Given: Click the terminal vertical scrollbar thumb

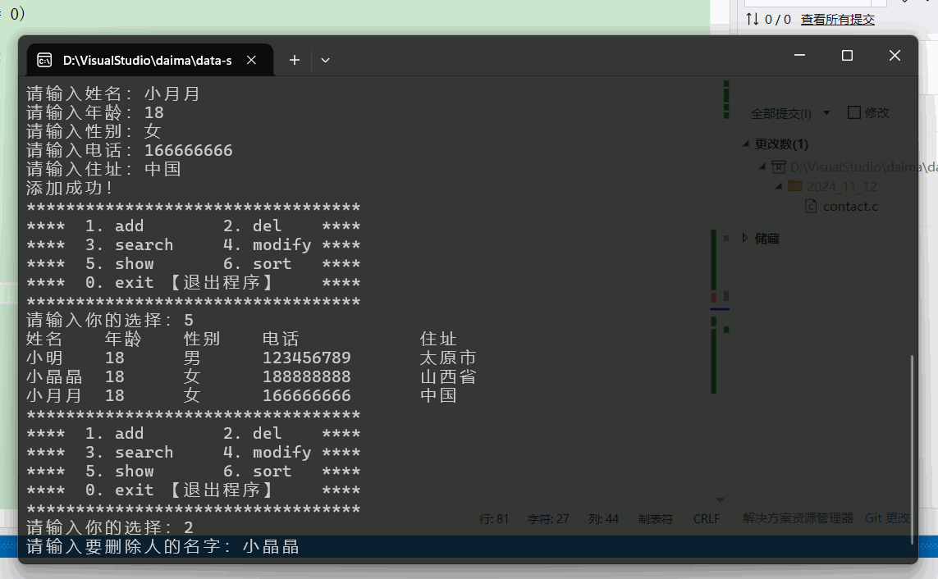Looking at the screenshot, I should [x=913, y=449].
